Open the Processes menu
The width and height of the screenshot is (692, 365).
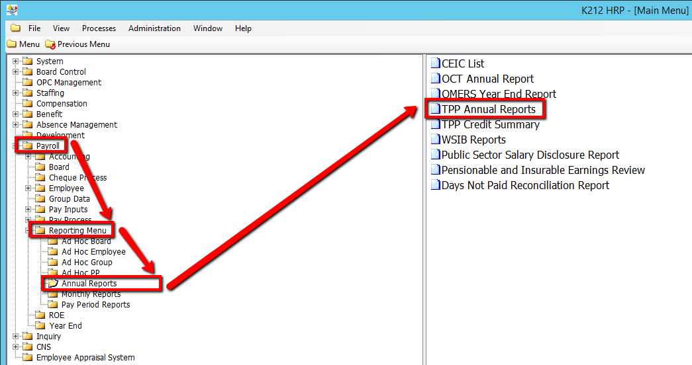[x=99, y=28]
